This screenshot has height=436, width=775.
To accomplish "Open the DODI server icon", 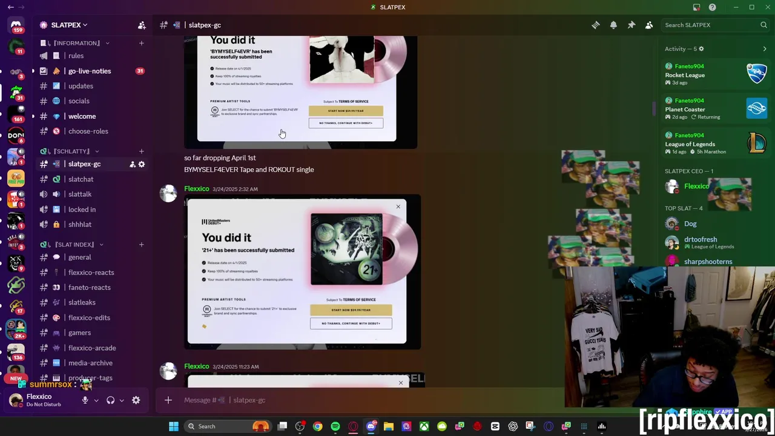I will click(x=16, y=135).
